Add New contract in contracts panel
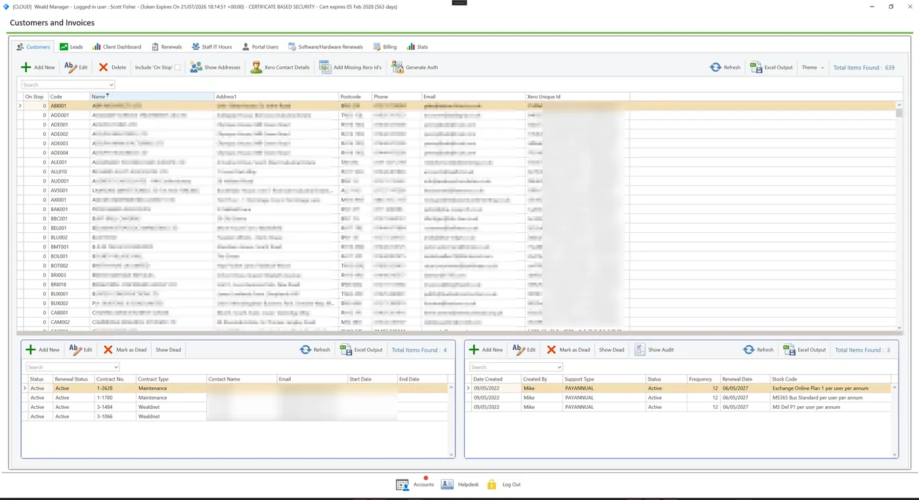 tap(43, 350)
